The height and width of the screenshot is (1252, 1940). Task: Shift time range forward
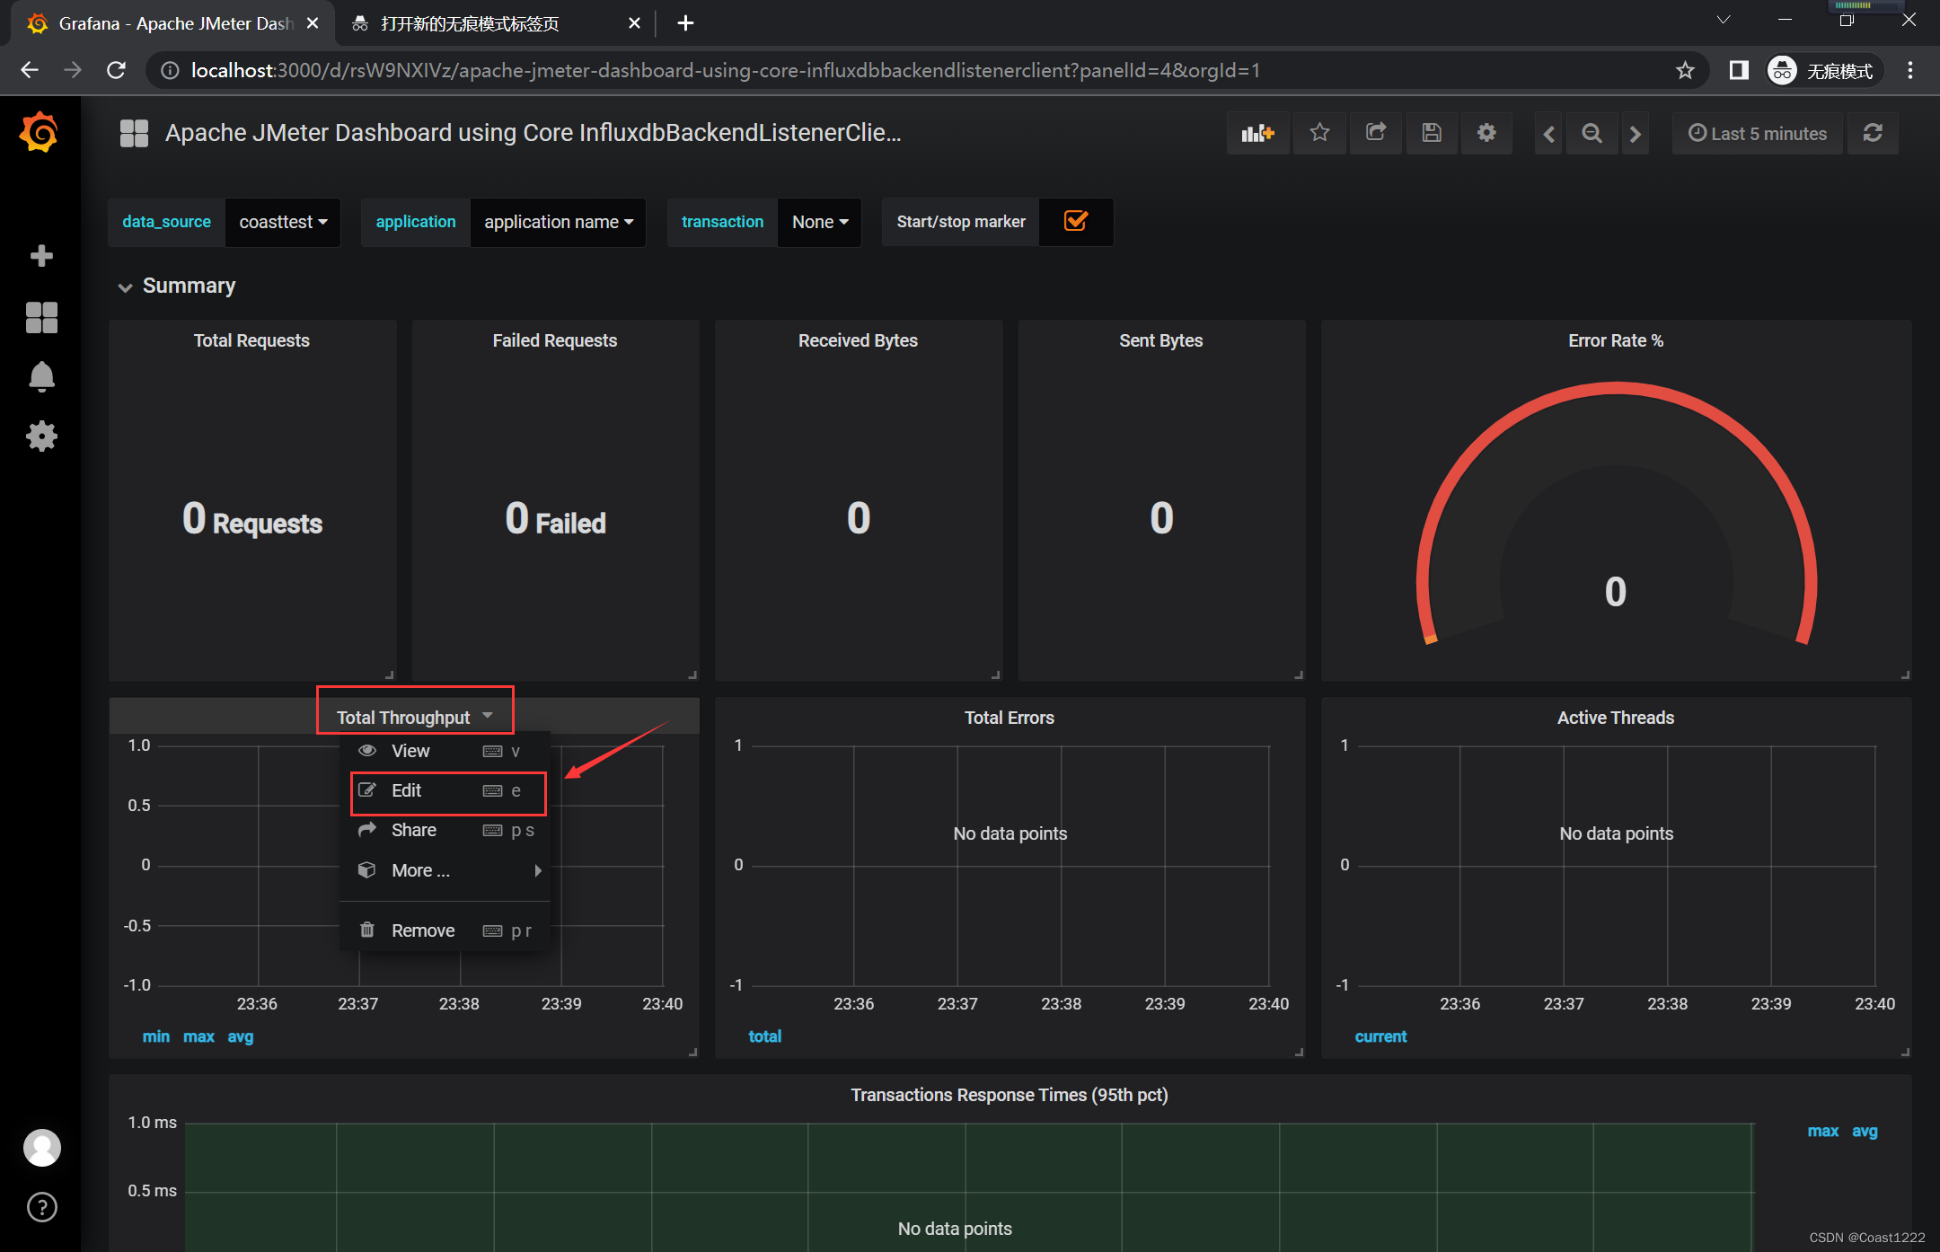pyautogui.click(x=1636, y=134)
